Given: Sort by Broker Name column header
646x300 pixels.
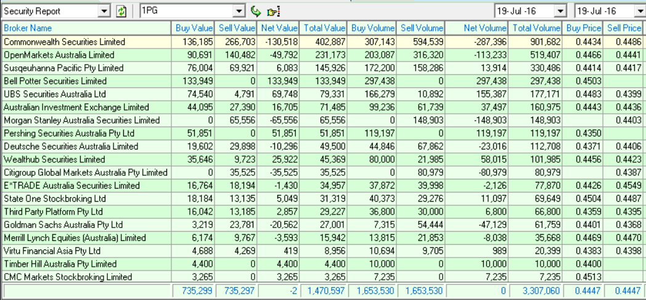Looking at the screenshot, I should click(x=86, y=28).
